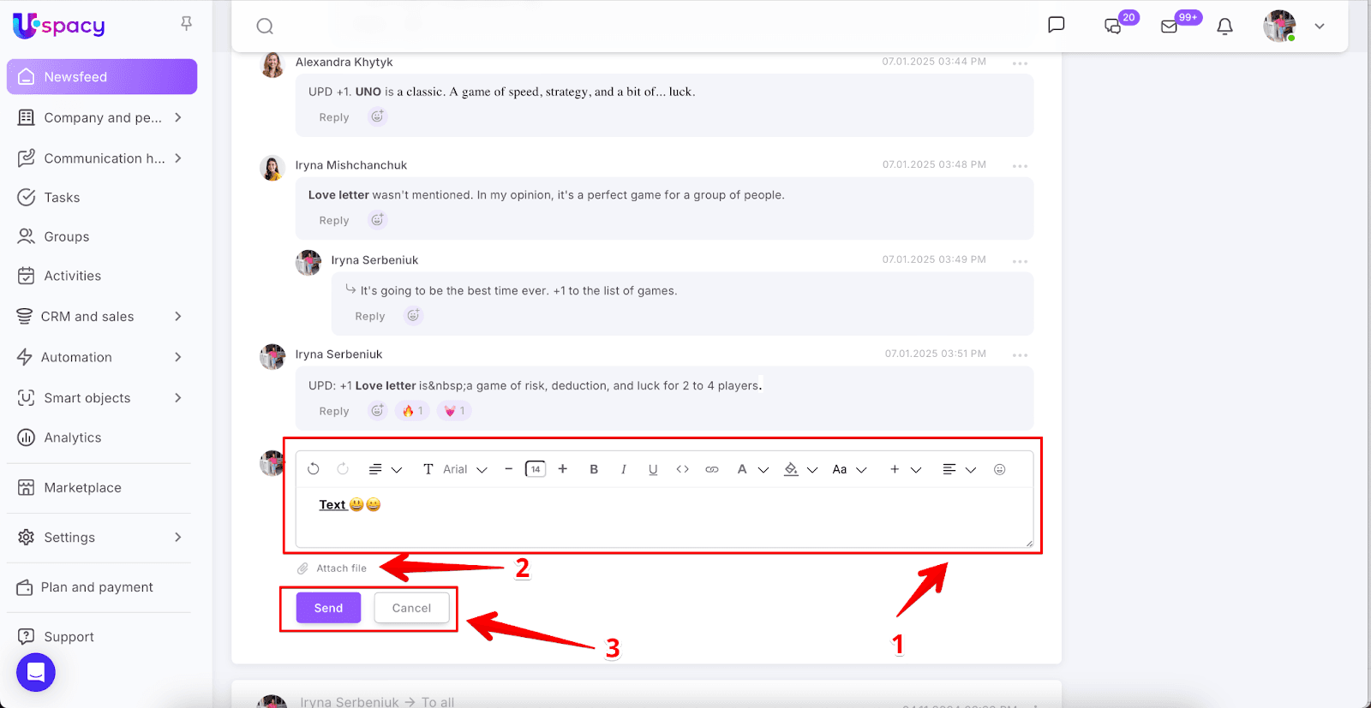The image size is (1371, 708).
Task: Open the emoji picker in the editor toolbar
Action: coord(999,469)
